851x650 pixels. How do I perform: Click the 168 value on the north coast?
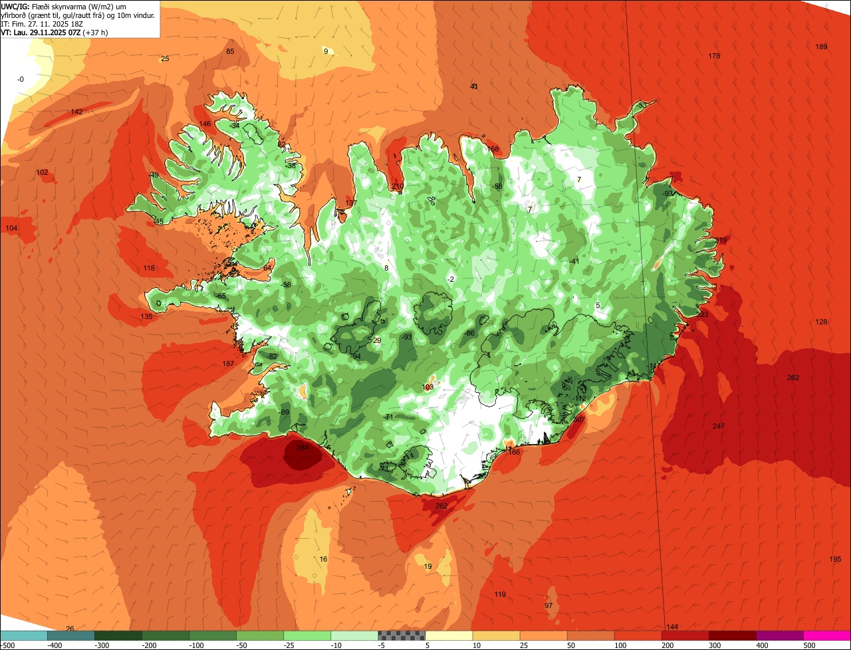(x=493, y=149)
